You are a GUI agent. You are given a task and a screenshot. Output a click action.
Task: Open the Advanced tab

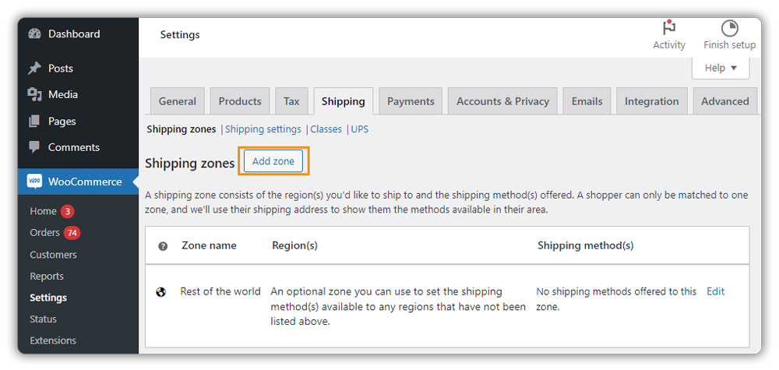point(724,101)
